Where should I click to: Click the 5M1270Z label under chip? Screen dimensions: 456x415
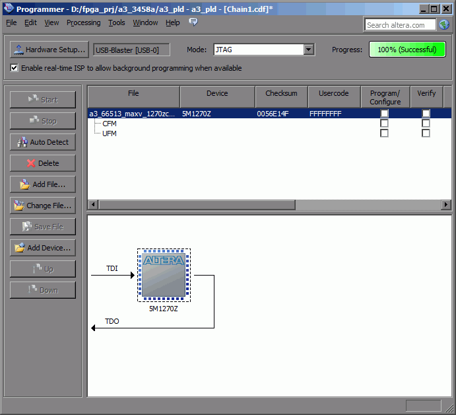pyautogui.click(x=164, y=309)
